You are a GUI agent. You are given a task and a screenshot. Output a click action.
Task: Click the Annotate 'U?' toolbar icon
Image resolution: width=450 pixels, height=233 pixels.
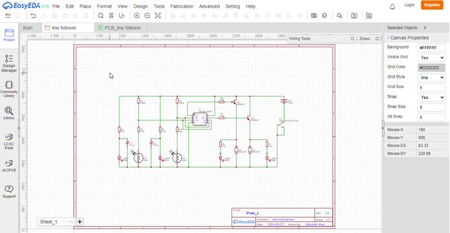[x=122, y=16]
